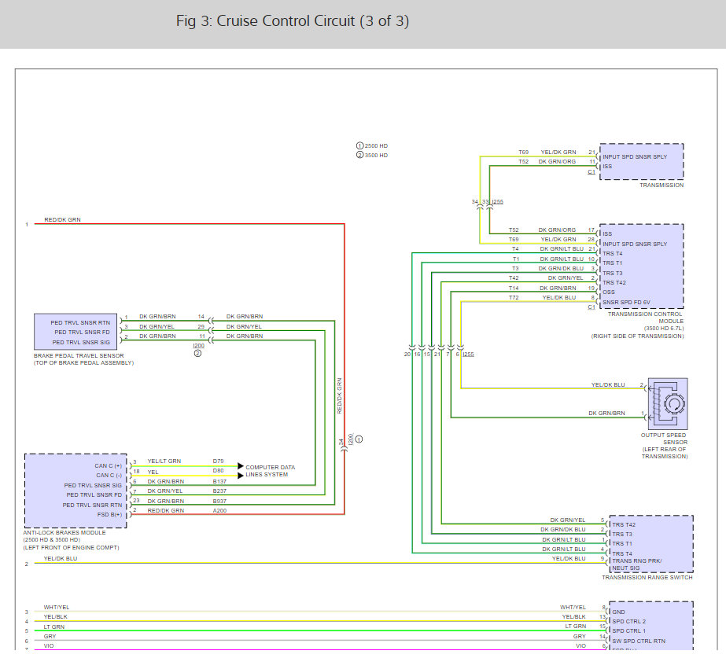Screen dimensions: 726x669
Task: Select COMPUTER DATA LINES SYSTEM reference
Action: pos(270,471)
